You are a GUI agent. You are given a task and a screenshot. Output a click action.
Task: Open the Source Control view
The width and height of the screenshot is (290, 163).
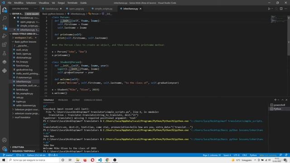pyautogui.click(x=4, y=27)
